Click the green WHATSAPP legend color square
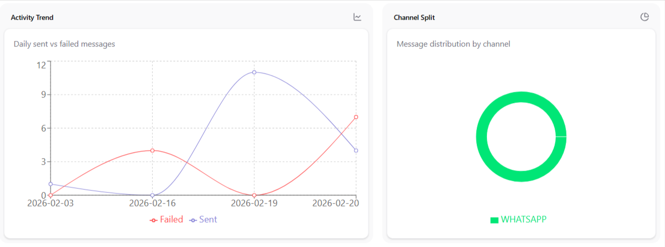This screenshot has height=247, width=665. coord(495,220)
